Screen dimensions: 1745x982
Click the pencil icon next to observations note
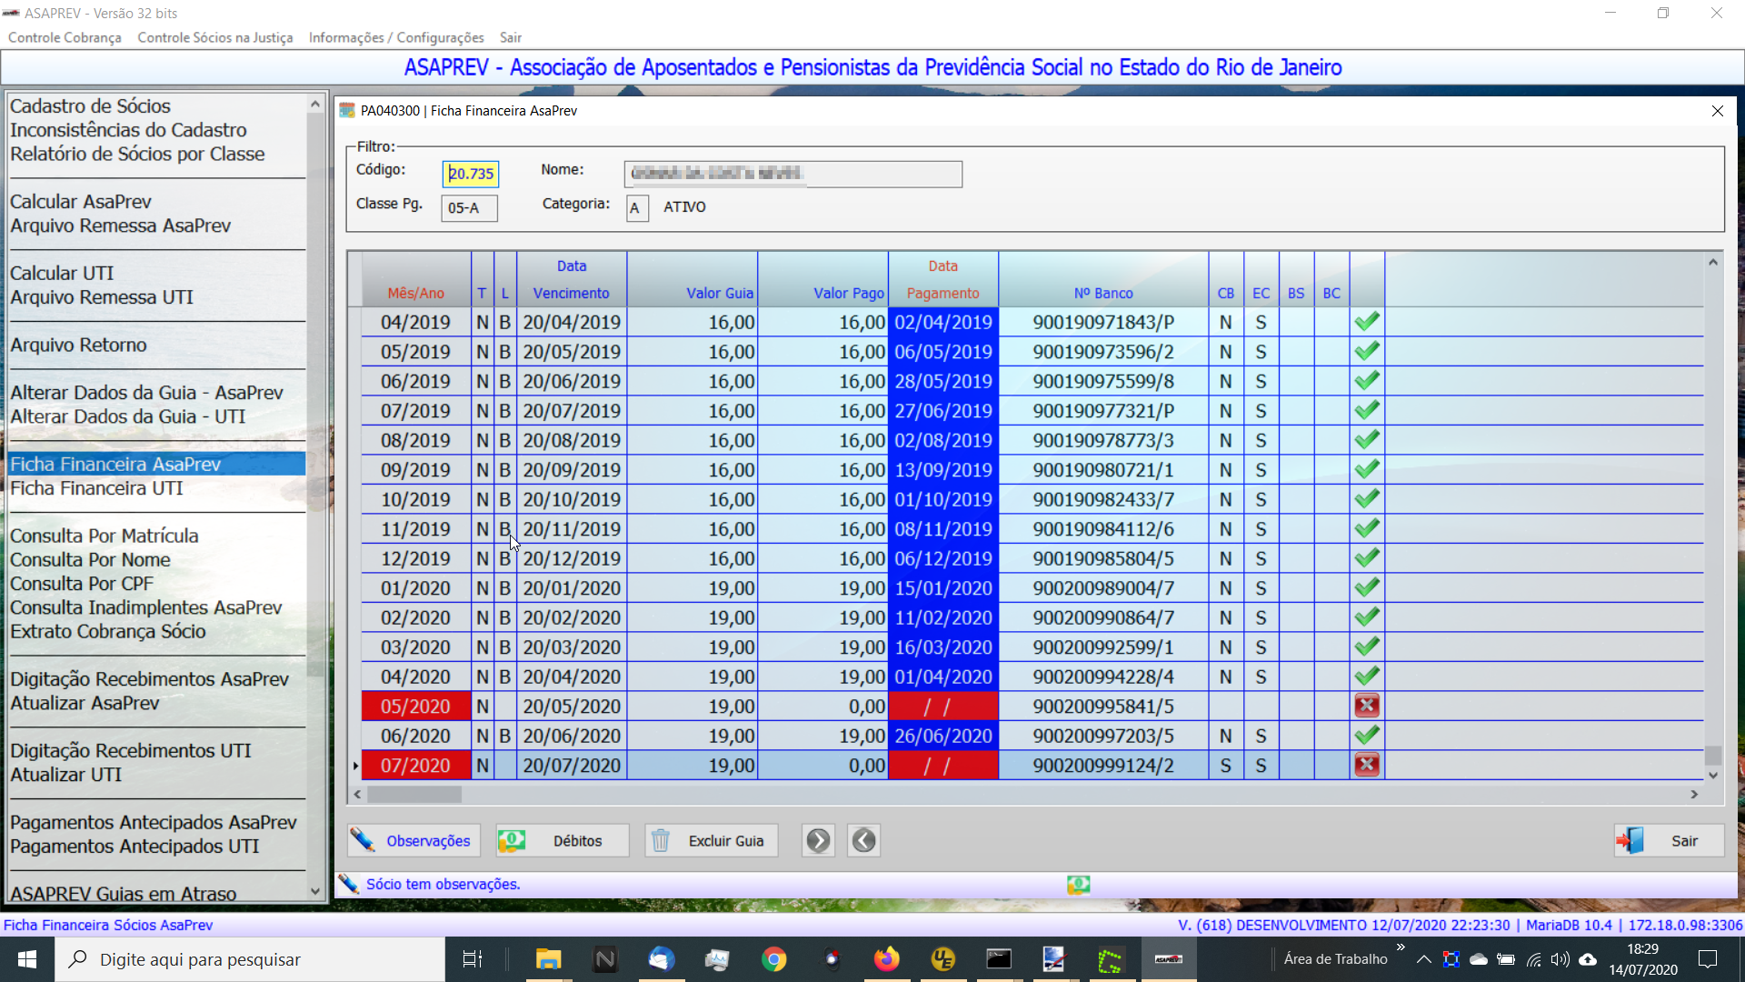tap(348, 884)
